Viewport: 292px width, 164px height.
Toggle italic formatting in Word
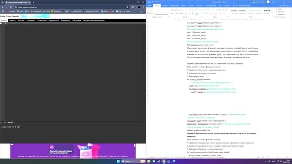[x=174, y=14]
